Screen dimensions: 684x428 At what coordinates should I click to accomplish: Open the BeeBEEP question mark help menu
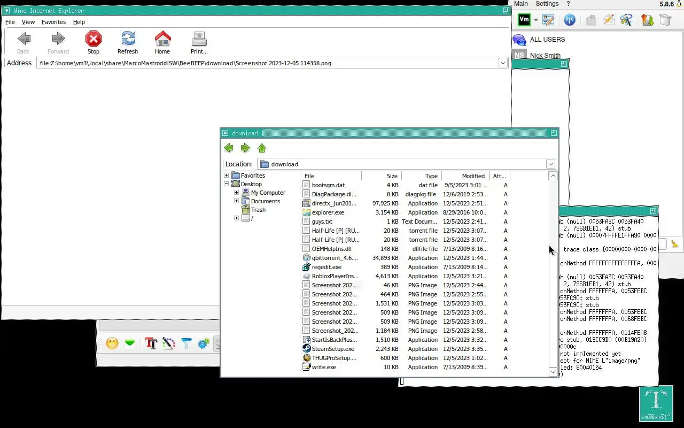coord(568,4)
